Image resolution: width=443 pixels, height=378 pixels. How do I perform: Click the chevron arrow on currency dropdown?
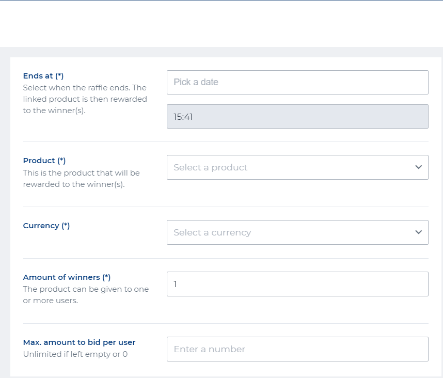[418, 232]
